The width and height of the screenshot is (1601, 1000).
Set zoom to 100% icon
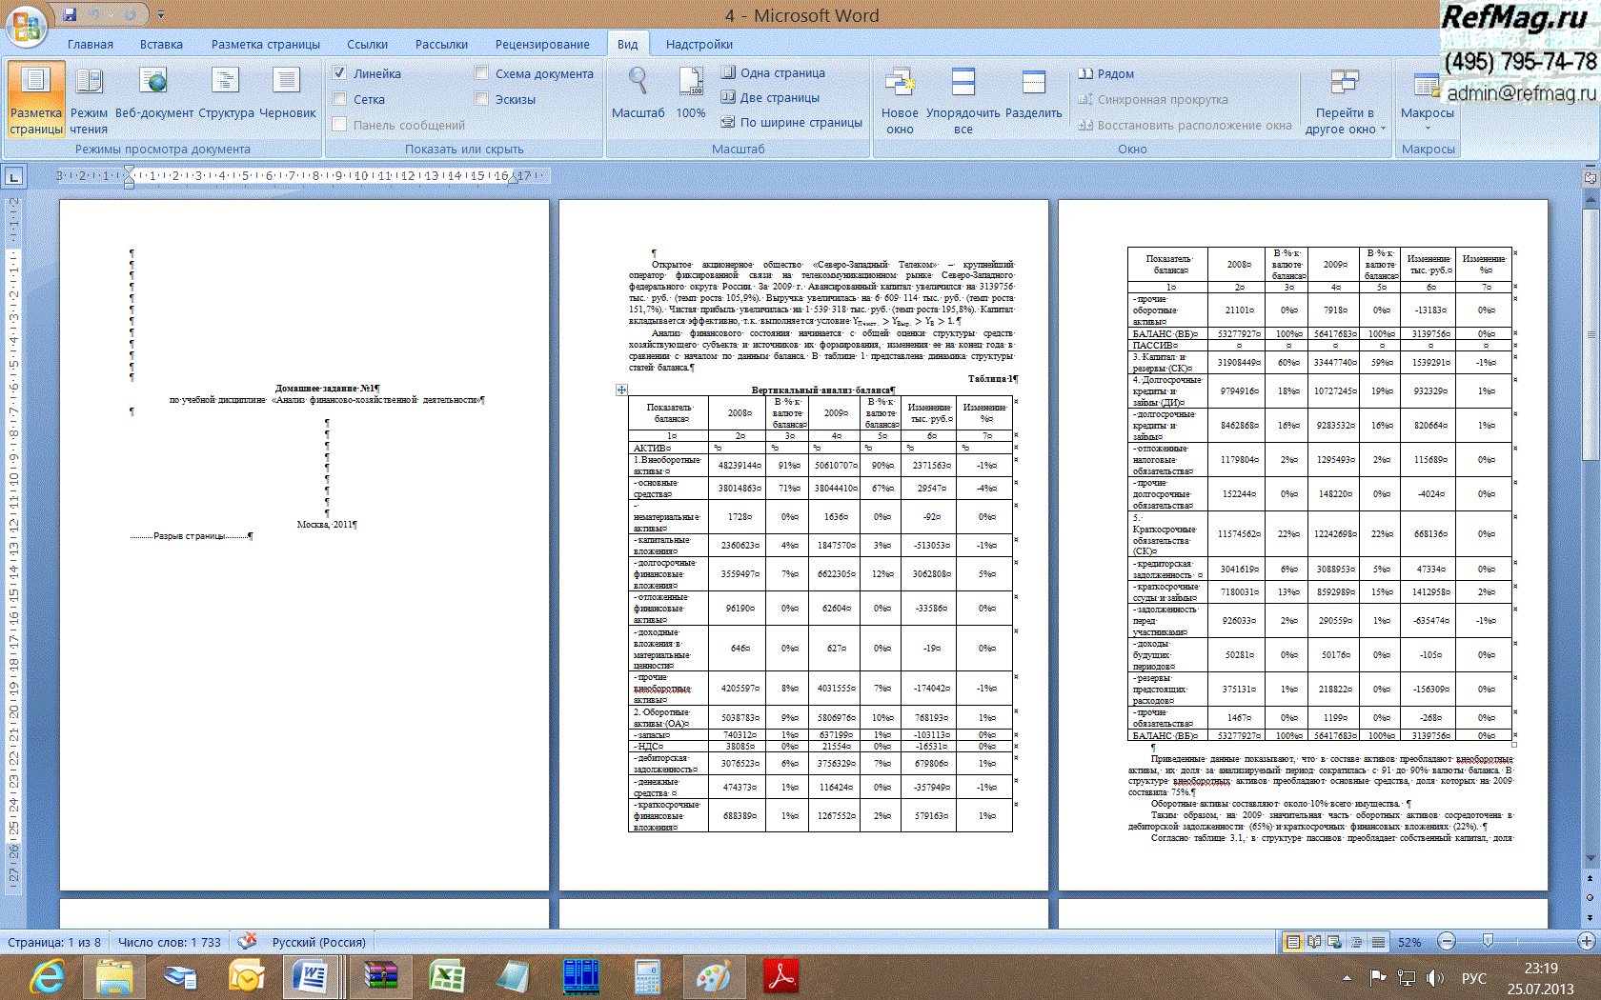click(x=691, y=93)
